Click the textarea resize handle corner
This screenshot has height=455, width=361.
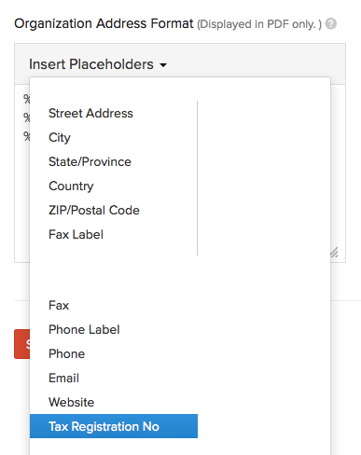click(x=334, y=253)
